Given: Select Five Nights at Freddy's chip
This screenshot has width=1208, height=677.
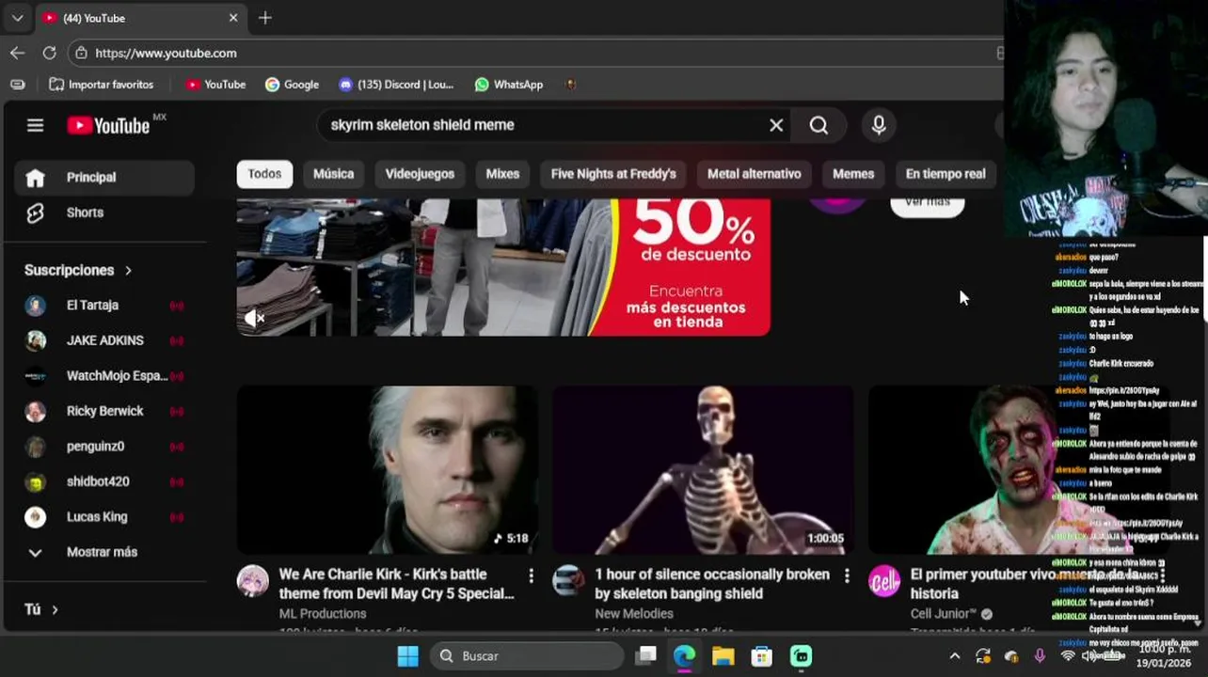Looking at the screenshot, I should coord(613,174).
